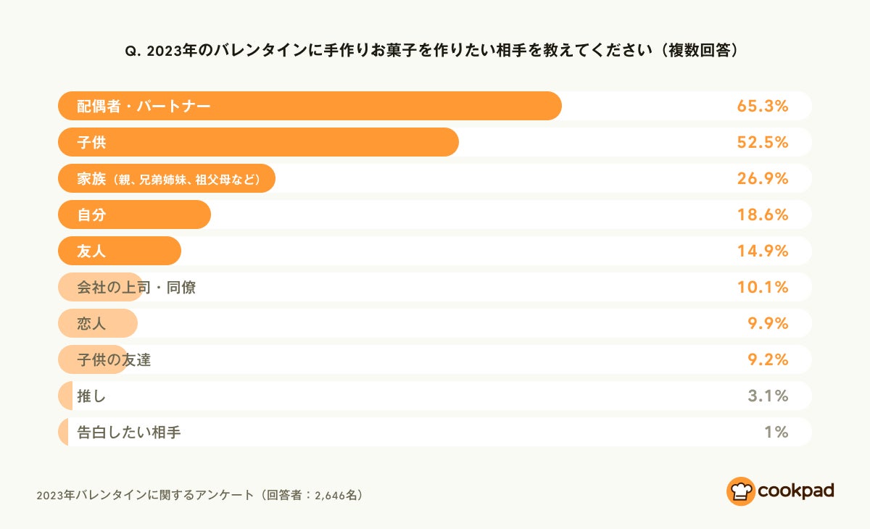The width and height of the screenshot is (870, 529).
Task: Select the 友人 bar label
Action: point(91,251)
